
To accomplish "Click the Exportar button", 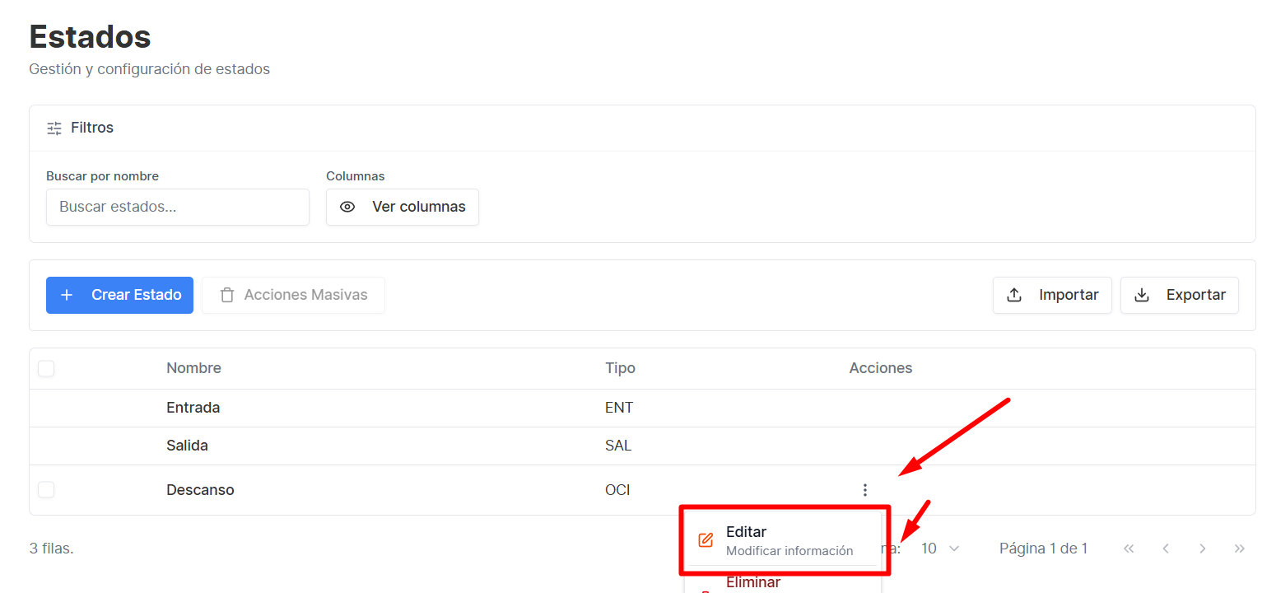I will click(x=1180, y=295).
